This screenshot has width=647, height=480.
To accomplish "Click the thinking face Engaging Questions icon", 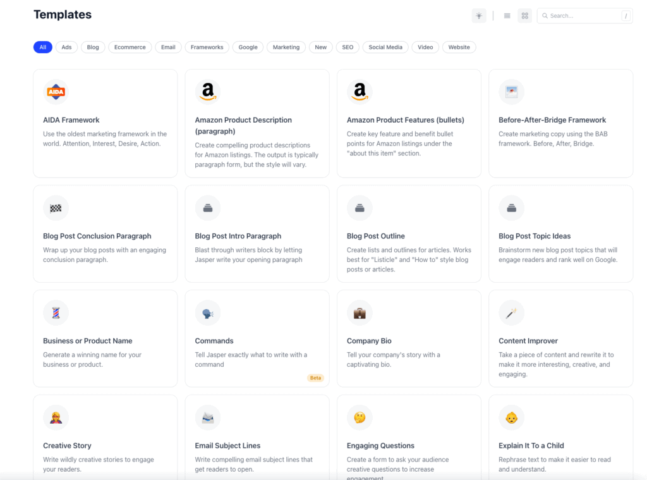I will point(360,417).
